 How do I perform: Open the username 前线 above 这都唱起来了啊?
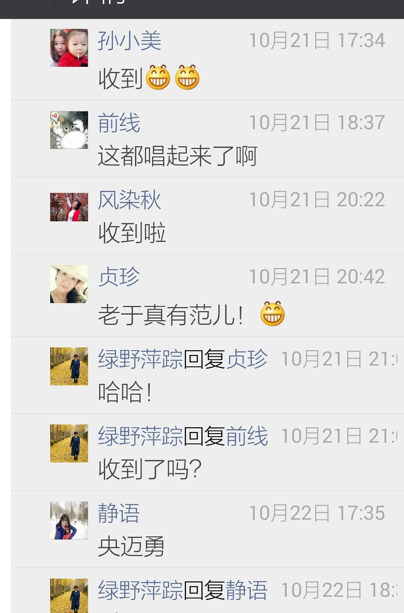[119, 123]
